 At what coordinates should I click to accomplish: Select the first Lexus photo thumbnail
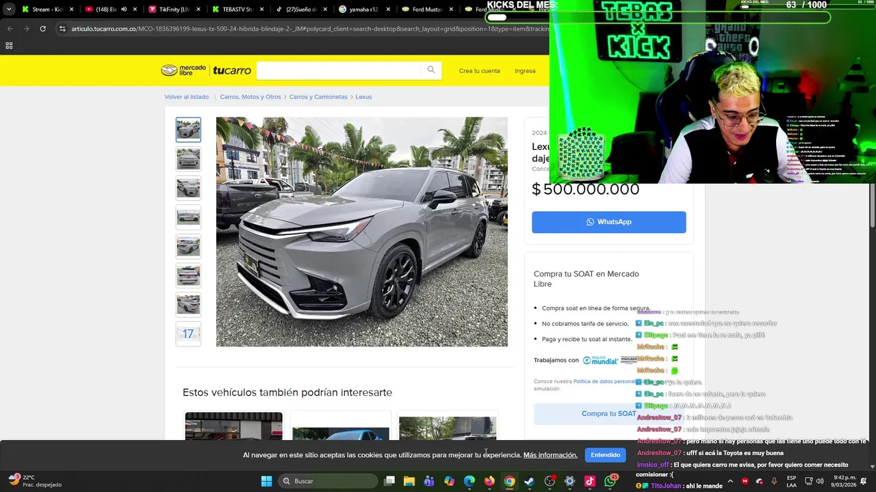188,130
